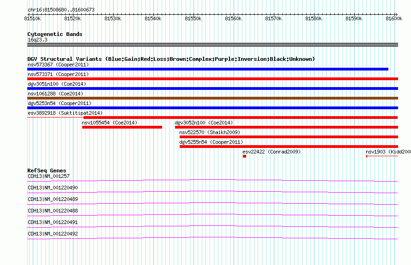Select the esv22422 (Conrad2009) label
Viewport: 411px width, 265px height.
click(272, 152)
